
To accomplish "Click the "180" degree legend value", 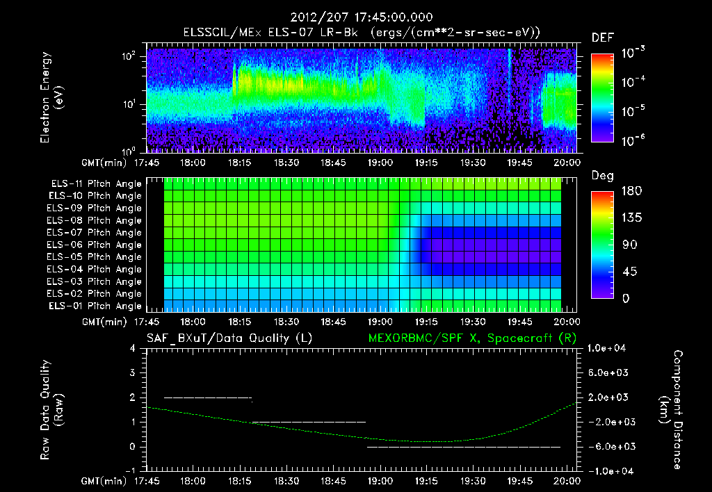I will (631, 190).
